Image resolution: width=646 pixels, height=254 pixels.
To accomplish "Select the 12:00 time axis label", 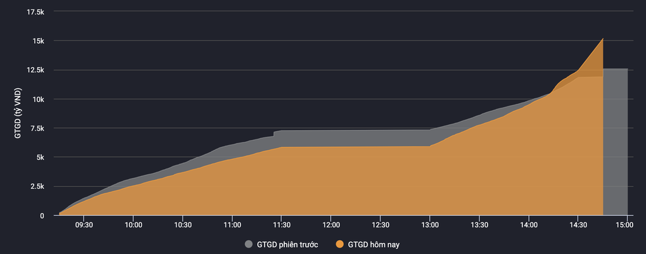I will point(331,224).
